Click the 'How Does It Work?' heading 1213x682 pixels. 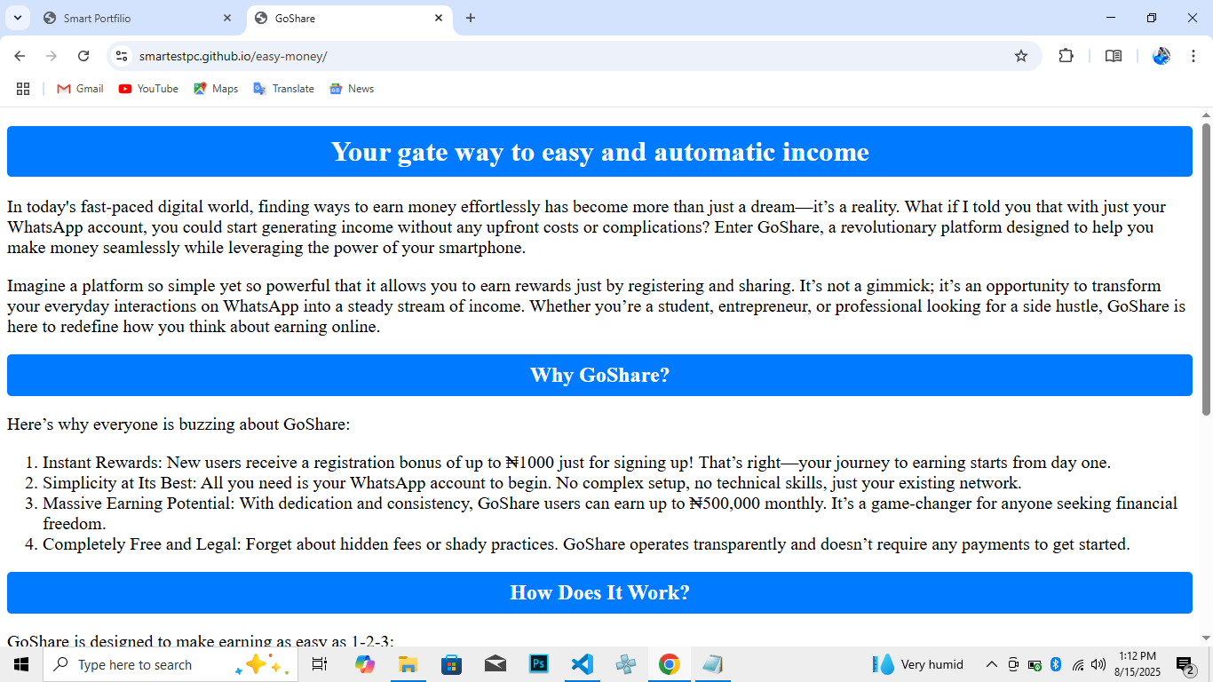click(x=599, y=592)
